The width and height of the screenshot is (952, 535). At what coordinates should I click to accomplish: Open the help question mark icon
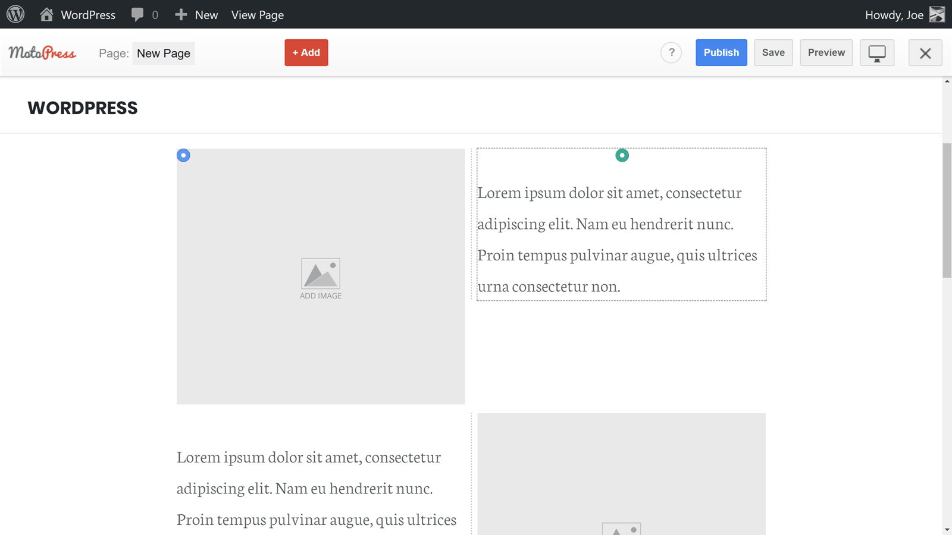point(671,53)
